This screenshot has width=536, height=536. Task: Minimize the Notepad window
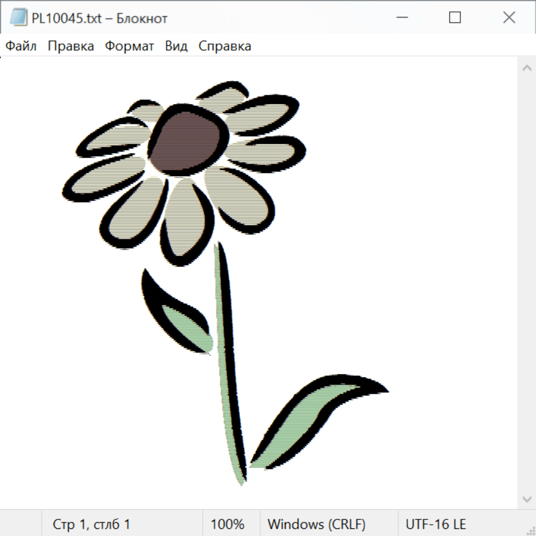401,18
